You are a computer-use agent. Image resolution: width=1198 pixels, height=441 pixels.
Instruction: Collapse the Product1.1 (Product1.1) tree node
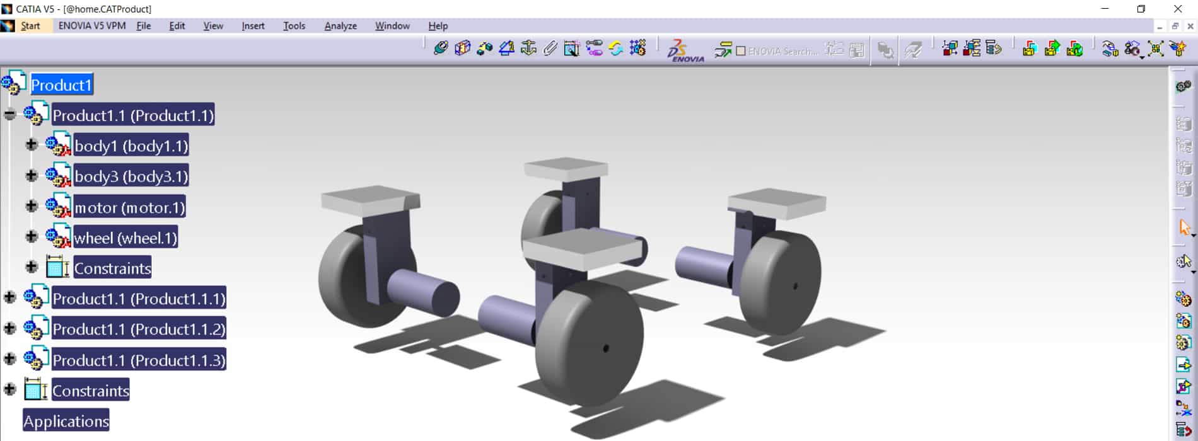[x=9, y=115]
